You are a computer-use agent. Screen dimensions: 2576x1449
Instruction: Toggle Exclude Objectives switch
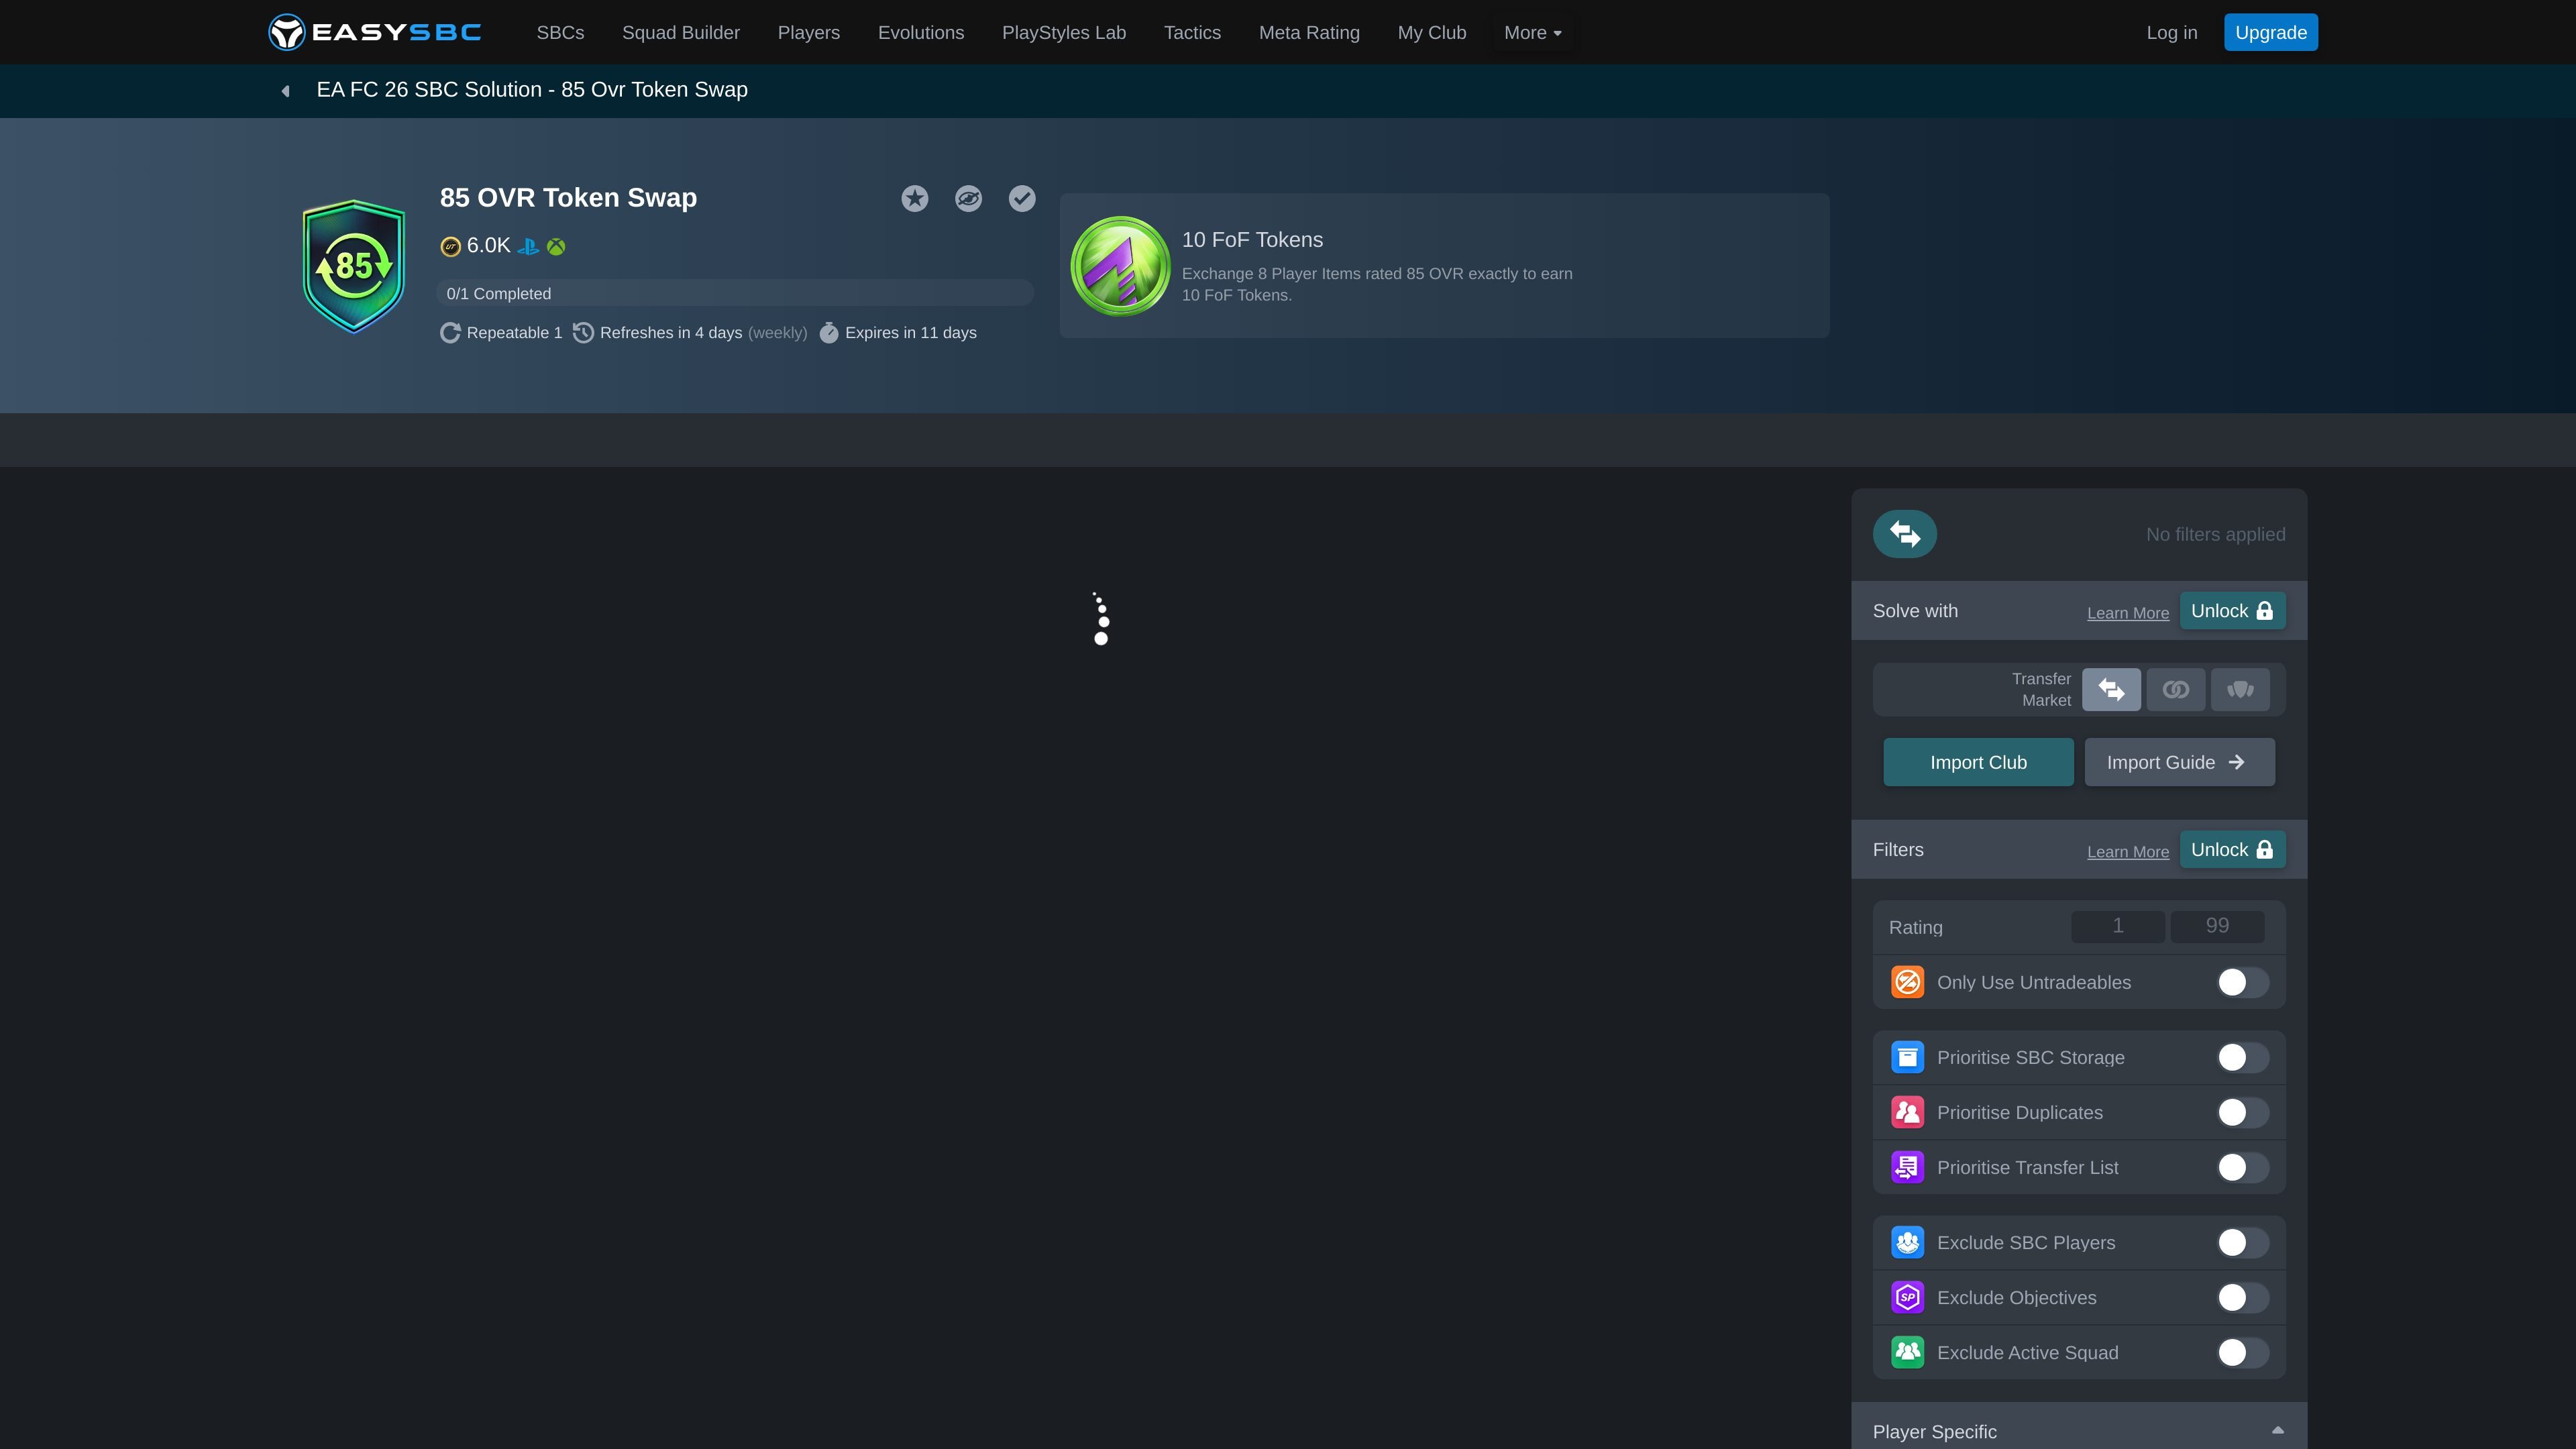pyautogui.click(x=2242, y=1297)
